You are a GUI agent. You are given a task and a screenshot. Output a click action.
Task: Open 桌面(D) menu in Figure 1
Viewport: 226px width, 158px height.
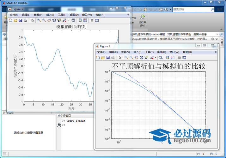(x=74, y=15)
